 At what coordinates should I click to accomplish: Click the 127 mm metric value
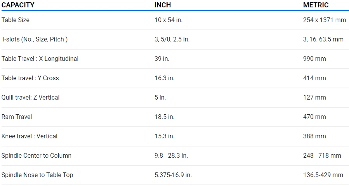(314, 97)
